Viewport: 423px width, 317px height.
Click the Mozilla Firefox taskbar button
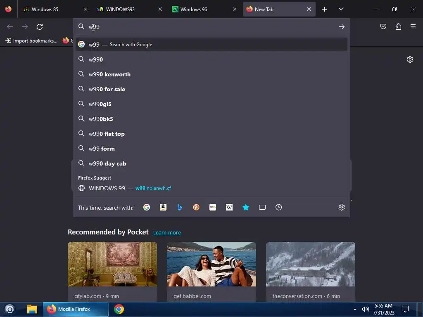click(x=76, y=309)
